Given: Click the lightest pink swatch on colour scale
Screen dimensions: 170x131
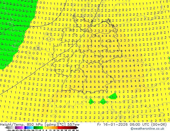Looking at the screenshot, I should coord(23,128).
